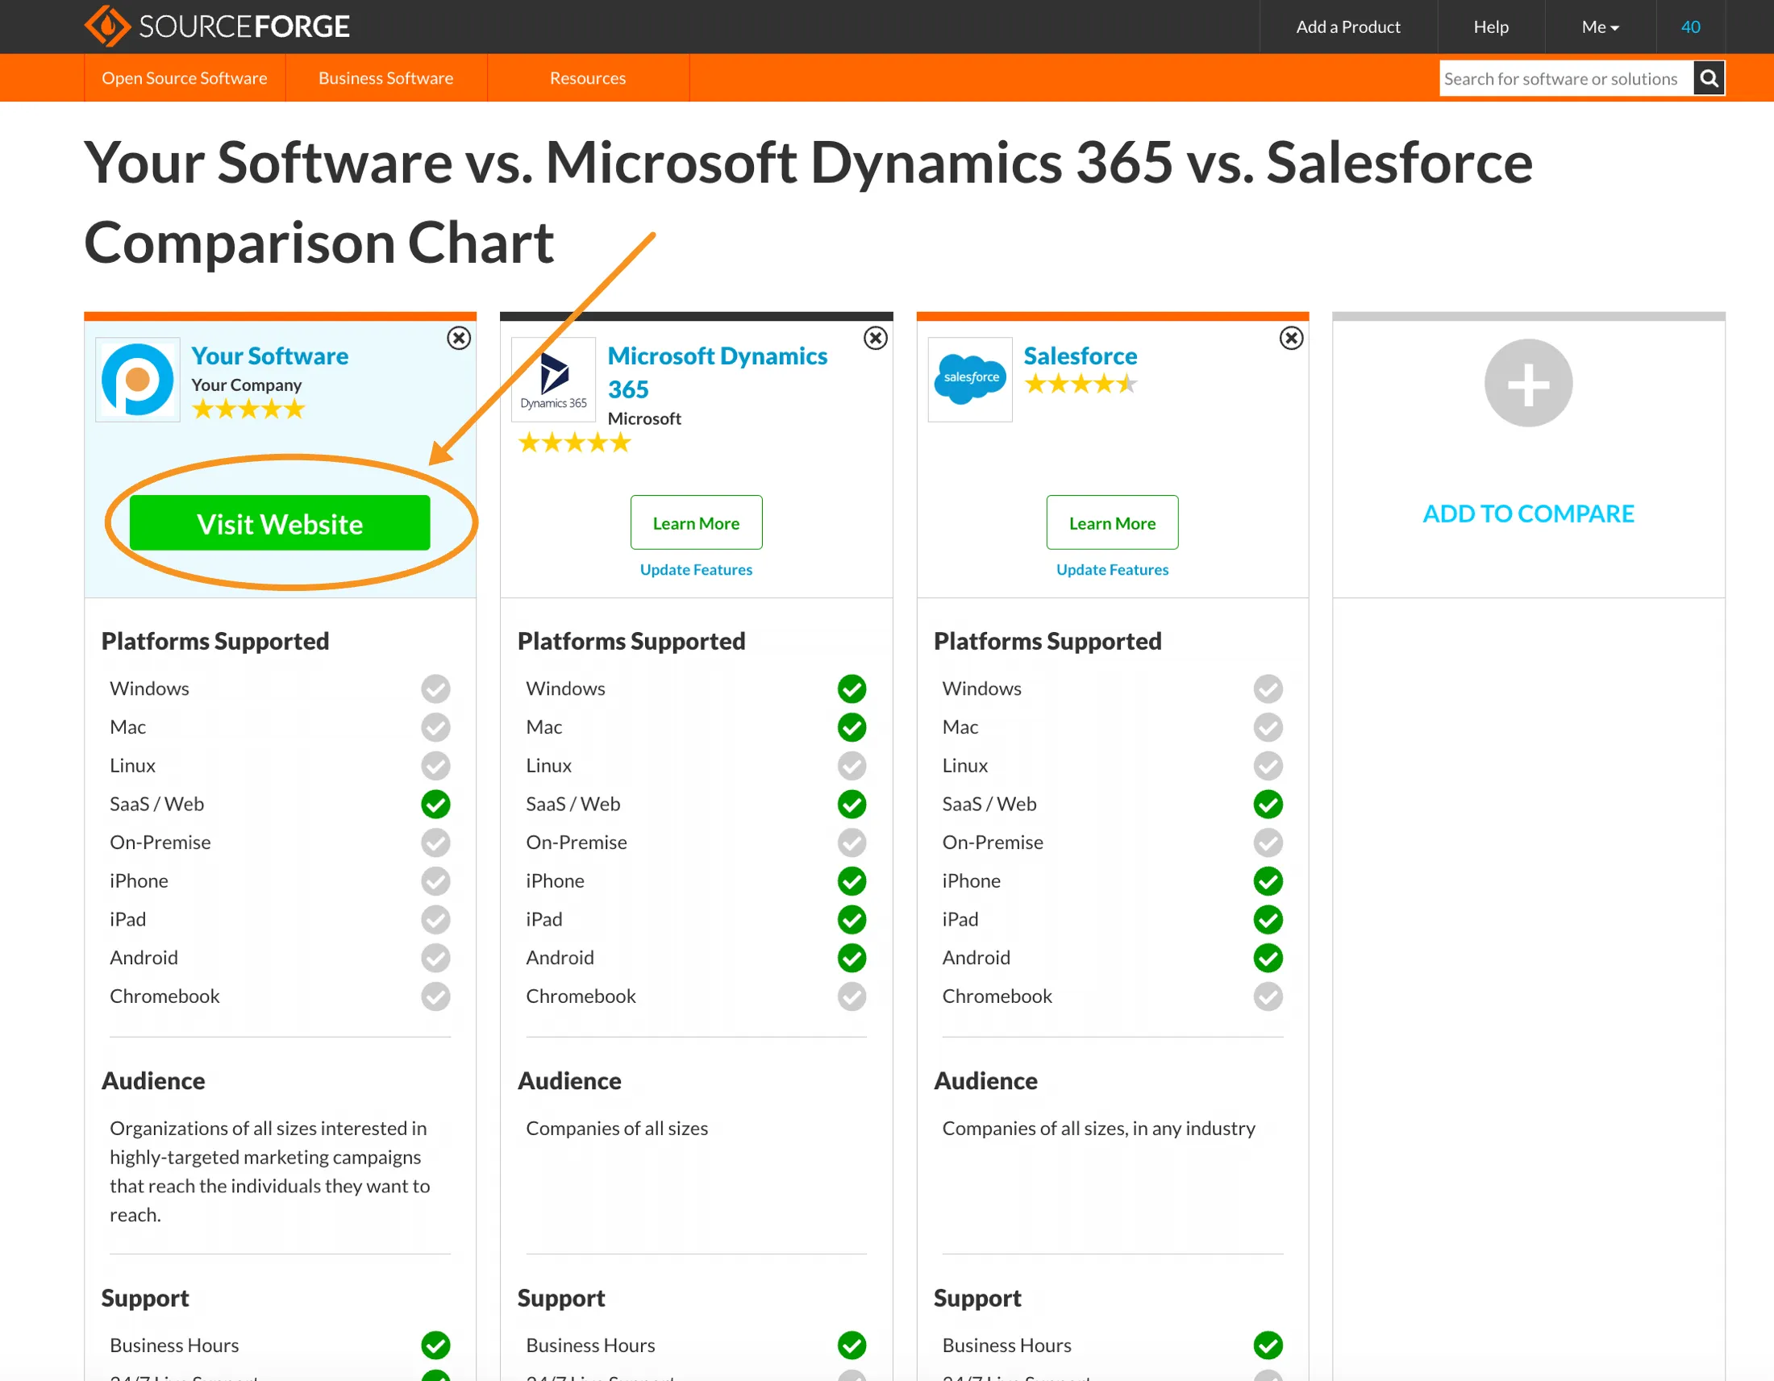Click SaaS / Web check for Your Software
Image resolution: width=1774 pixels, height=1381 pixels.
435,804
